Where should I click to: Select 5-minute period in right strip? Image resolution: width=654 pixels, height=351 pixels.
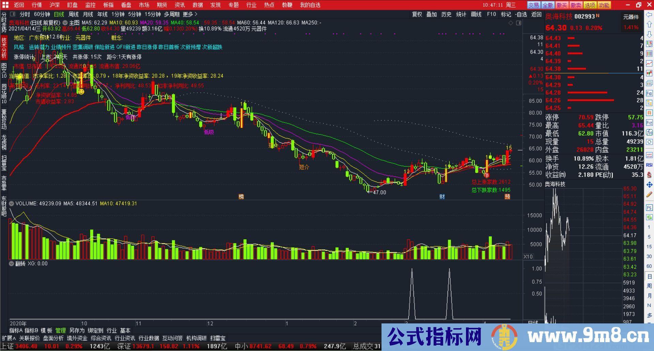click(649, 237)
